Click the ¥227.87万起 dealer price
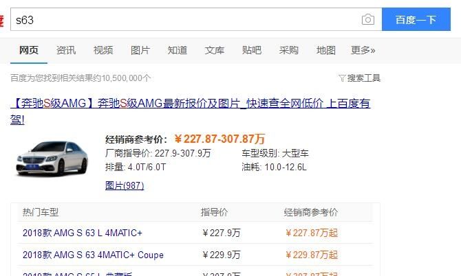The height and width of the screenshot is (276, 461). [312, 233]
